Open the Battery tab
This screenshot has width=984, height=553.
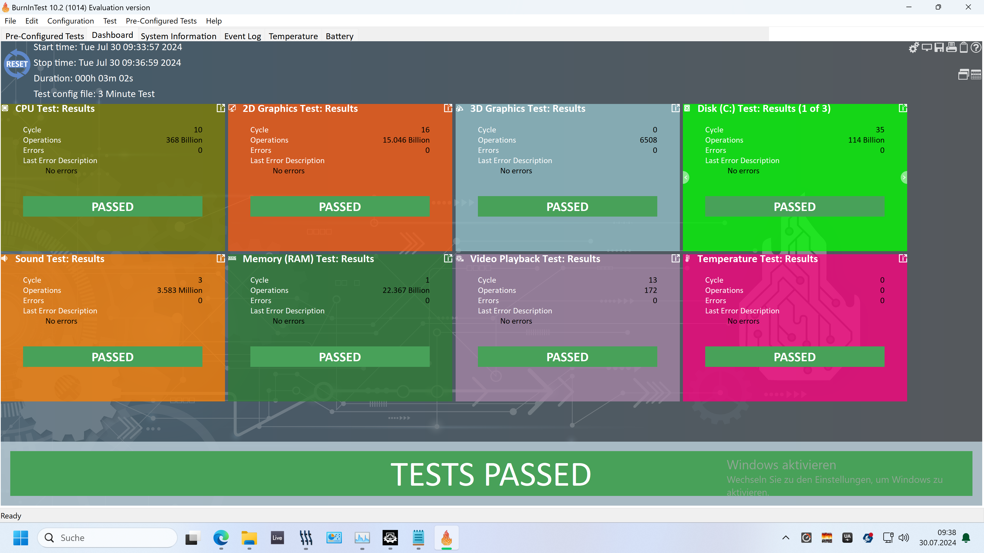[x=339, y=36]
